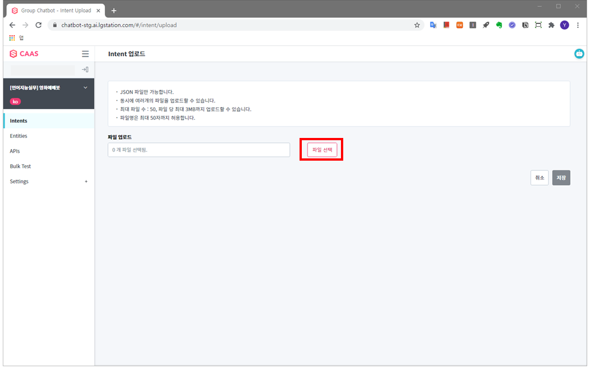Reload the page with the refresh button

pyautogui.click(x=39, y=25)
